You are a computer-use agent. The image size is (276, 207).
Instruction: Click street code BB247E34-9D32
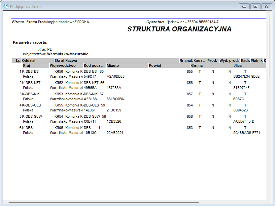pos(246,76)
